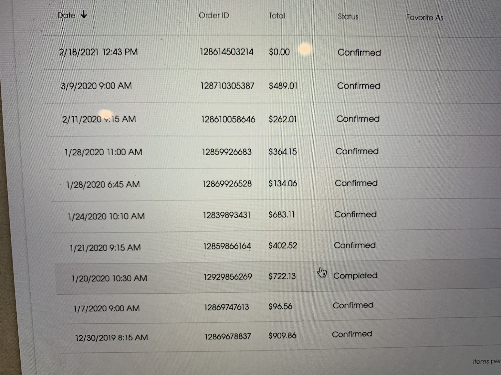Select the order dated 1/21/2020 9:15 AM
Image resolution: width=501 pixels, height=375 pixels.
coord(105,248)
